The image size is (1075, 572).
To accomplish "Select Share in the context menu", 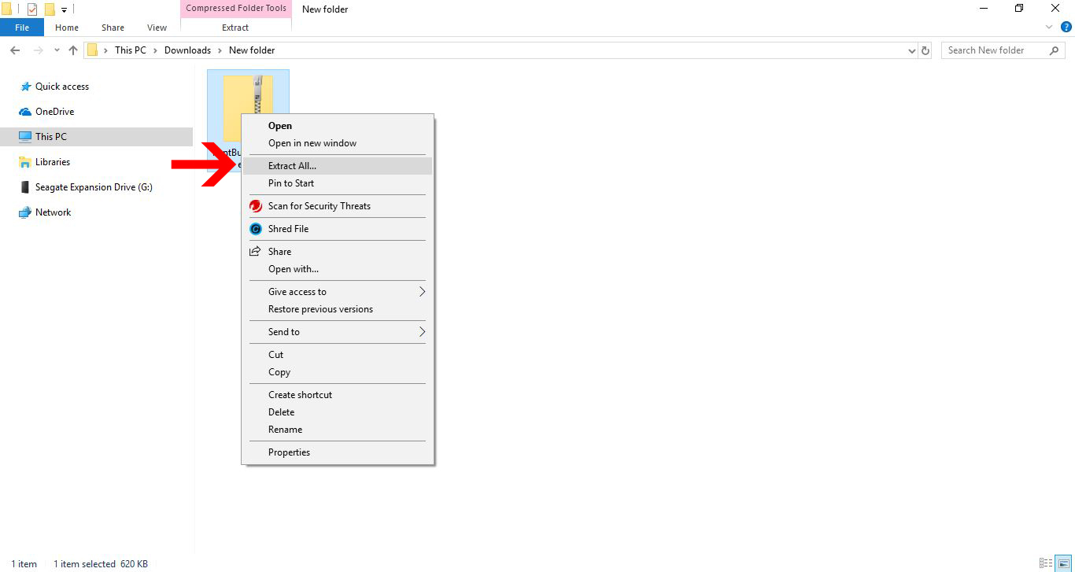I will tap(338, 252).
